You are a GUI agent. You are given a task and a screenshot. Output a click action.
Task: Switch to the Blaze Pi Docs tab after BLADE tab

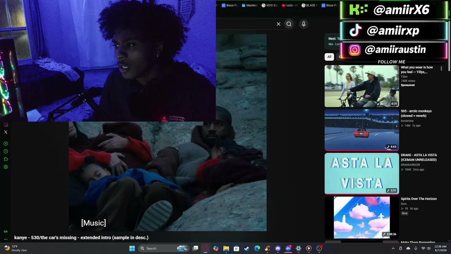pos(330,5)
